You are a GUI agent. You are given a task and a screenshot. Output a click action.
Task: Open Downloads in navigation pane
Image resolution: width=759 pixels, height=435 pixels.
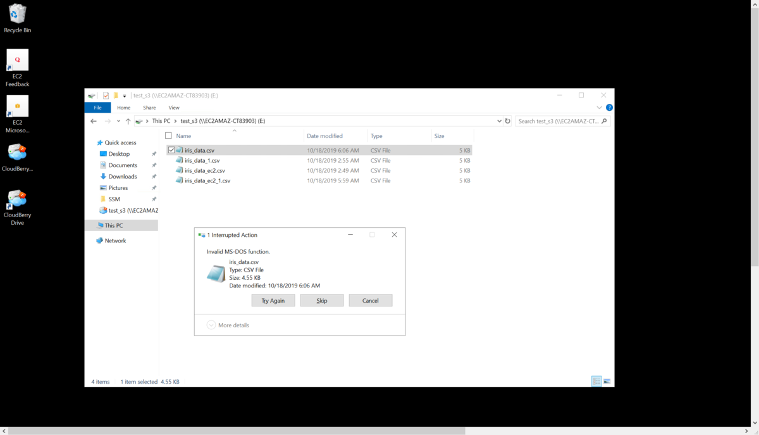coord(123,177)
